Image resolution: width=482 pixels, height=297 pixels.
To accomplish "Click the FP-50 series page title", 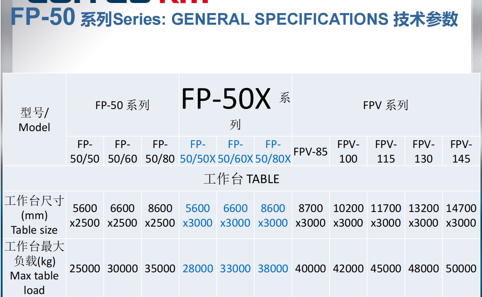I will pyautogui.click(x=234, y=19).
